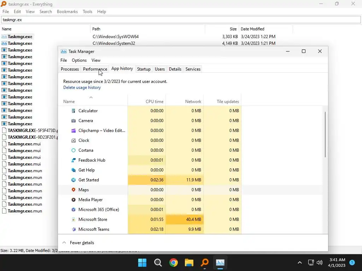
Task: Collapse Task Manager with Fewer details
Action: (78, 243)
